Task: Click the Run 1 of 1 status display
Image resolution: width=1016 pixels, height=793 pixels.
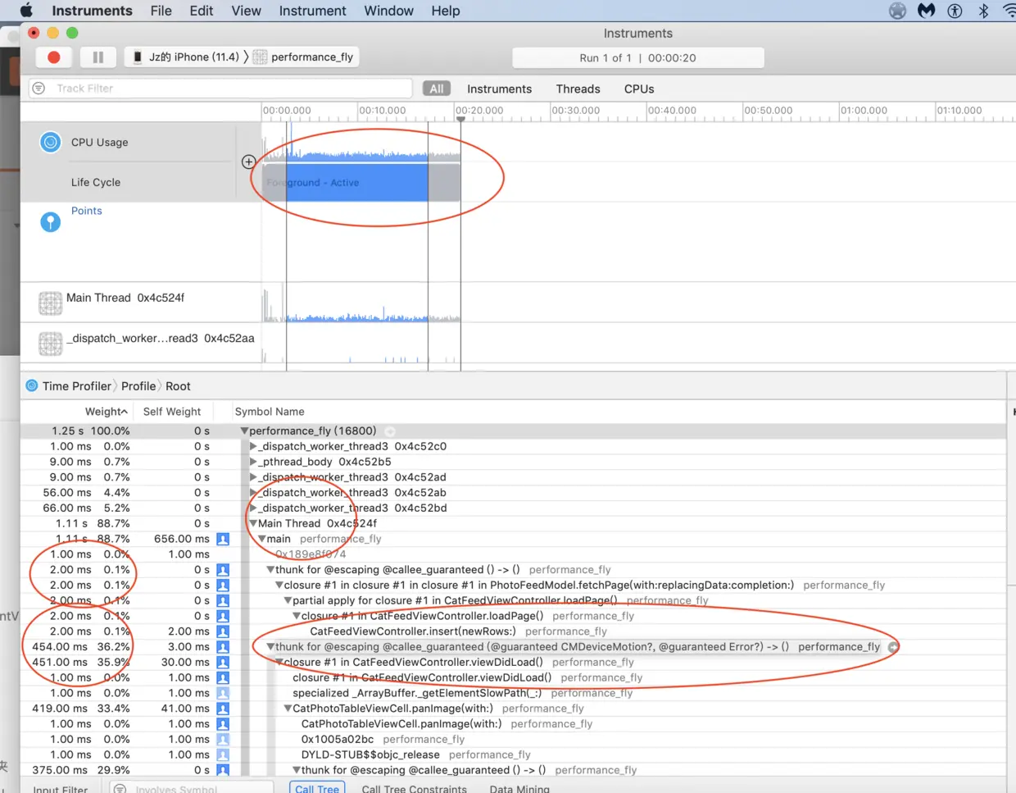Action: 637,57
